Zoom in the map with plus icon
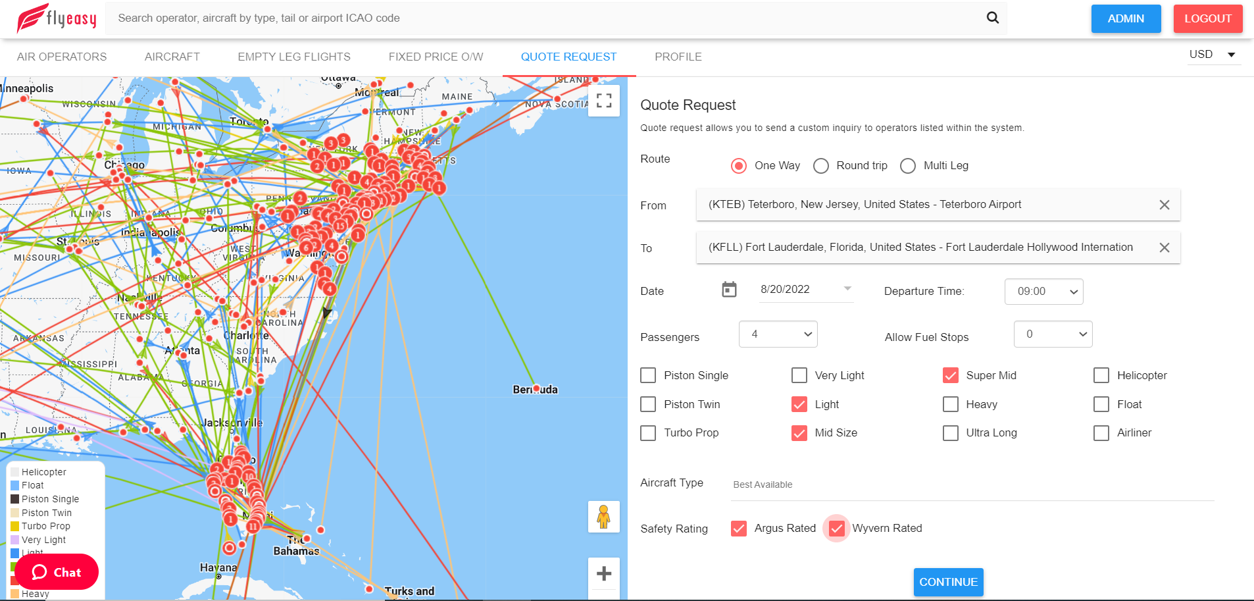Viewport: 1254px width, 601px height. click(603, 574)
